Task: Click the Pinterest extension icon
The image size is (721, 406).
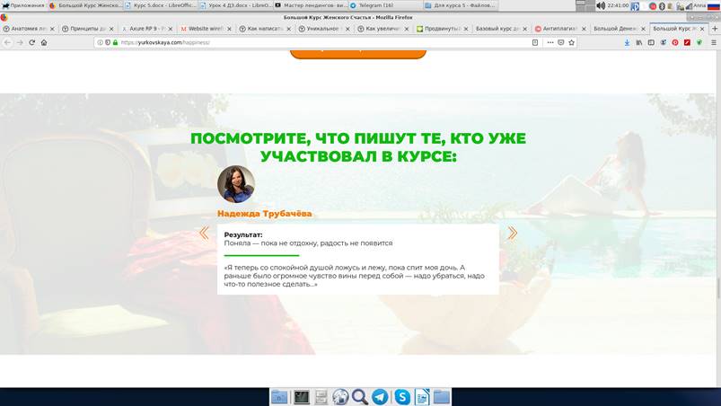Action: coord(675,42)
